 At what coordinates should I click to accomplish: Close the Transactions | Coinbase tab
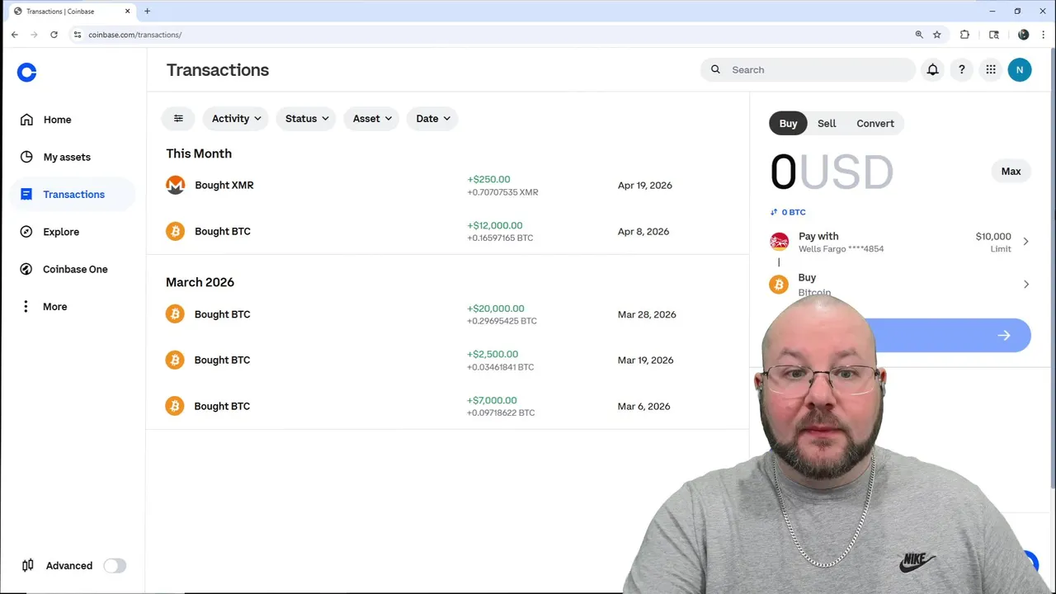[127, 12]
